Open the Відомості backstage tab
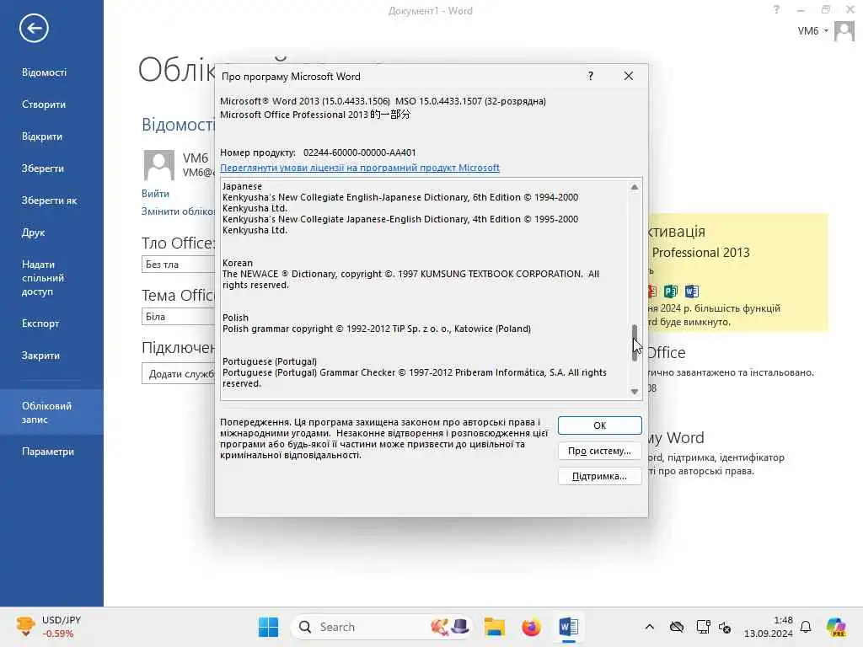The width and height of the screenshot is (863, 647). pos(44,72)
